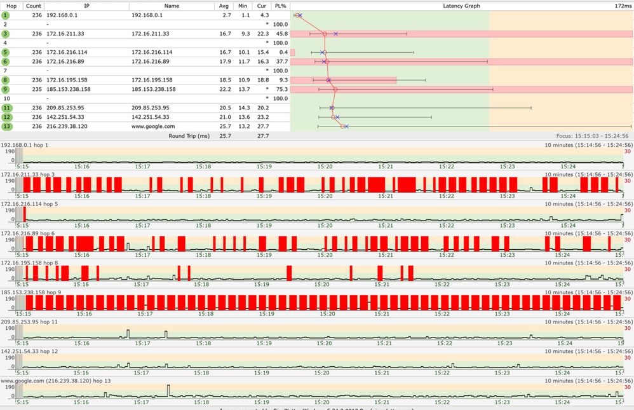This screenshot has width=634, height=410.
Task: Click the Round Trip (ms) summary row
Action: [189, 136]
